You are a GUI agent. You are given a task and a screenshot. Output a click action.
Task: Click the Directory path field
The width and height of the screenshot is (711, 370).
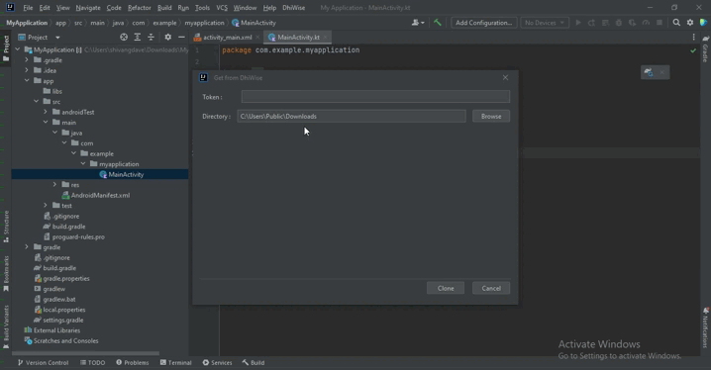(352, 117)
